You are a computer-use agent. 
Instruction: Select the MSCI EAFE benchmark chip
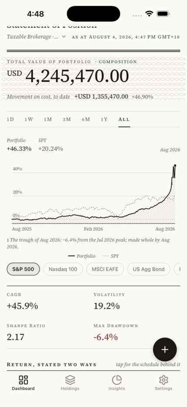click(x=105, y=269)
